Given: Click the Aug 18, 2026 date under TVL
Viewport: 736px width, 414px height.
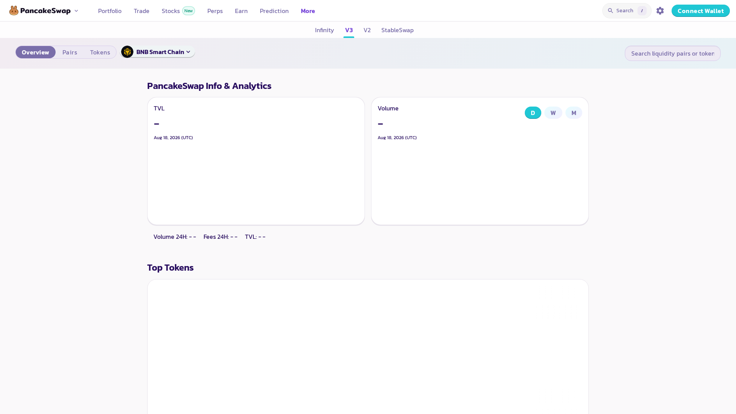Looking at the screenshot, I should [173, 138].
